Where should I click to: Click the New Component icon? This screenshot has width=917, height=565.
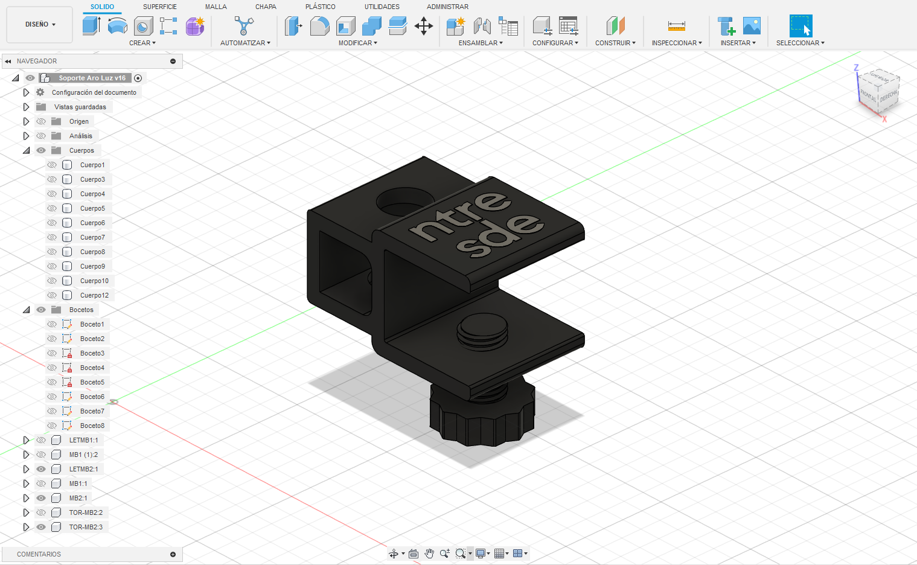pos(456,26)
